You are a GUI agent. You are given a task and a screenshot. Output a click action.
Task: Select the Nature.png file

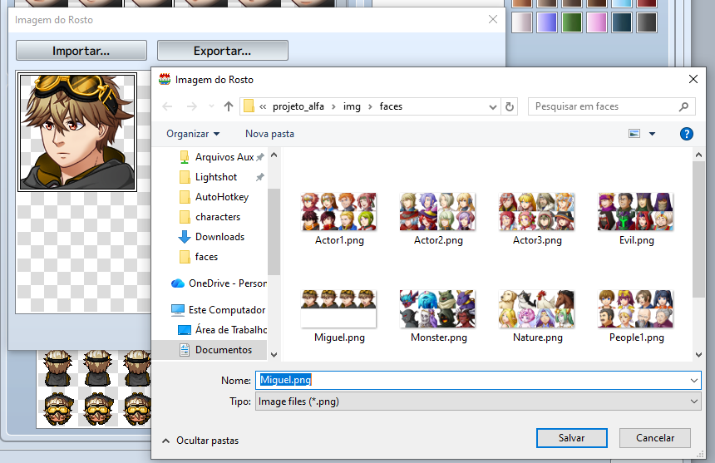(537, 317)
